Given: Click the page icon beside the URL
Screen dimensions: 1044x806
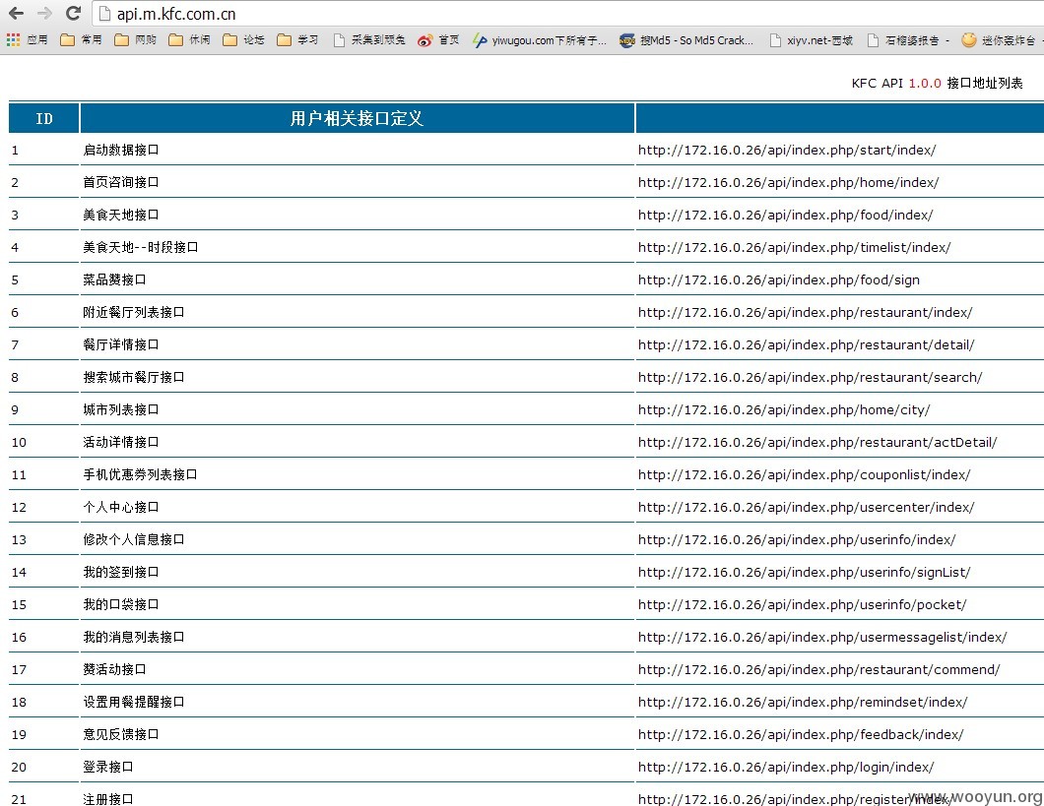Looking at the screenshot, I should [102, 14].
